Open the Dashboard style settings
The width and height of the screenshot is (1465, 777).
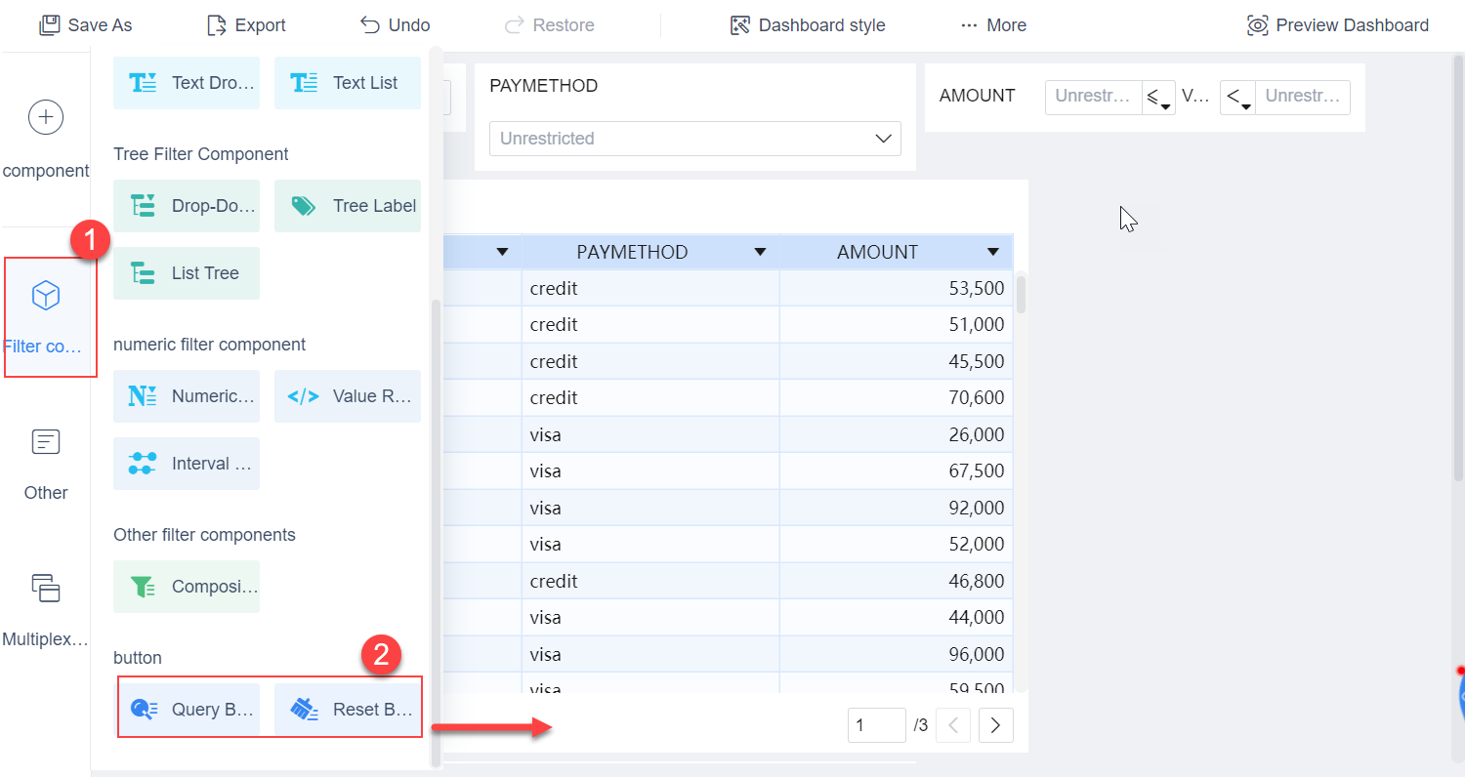pyautogui.click(x=808, y=25)
